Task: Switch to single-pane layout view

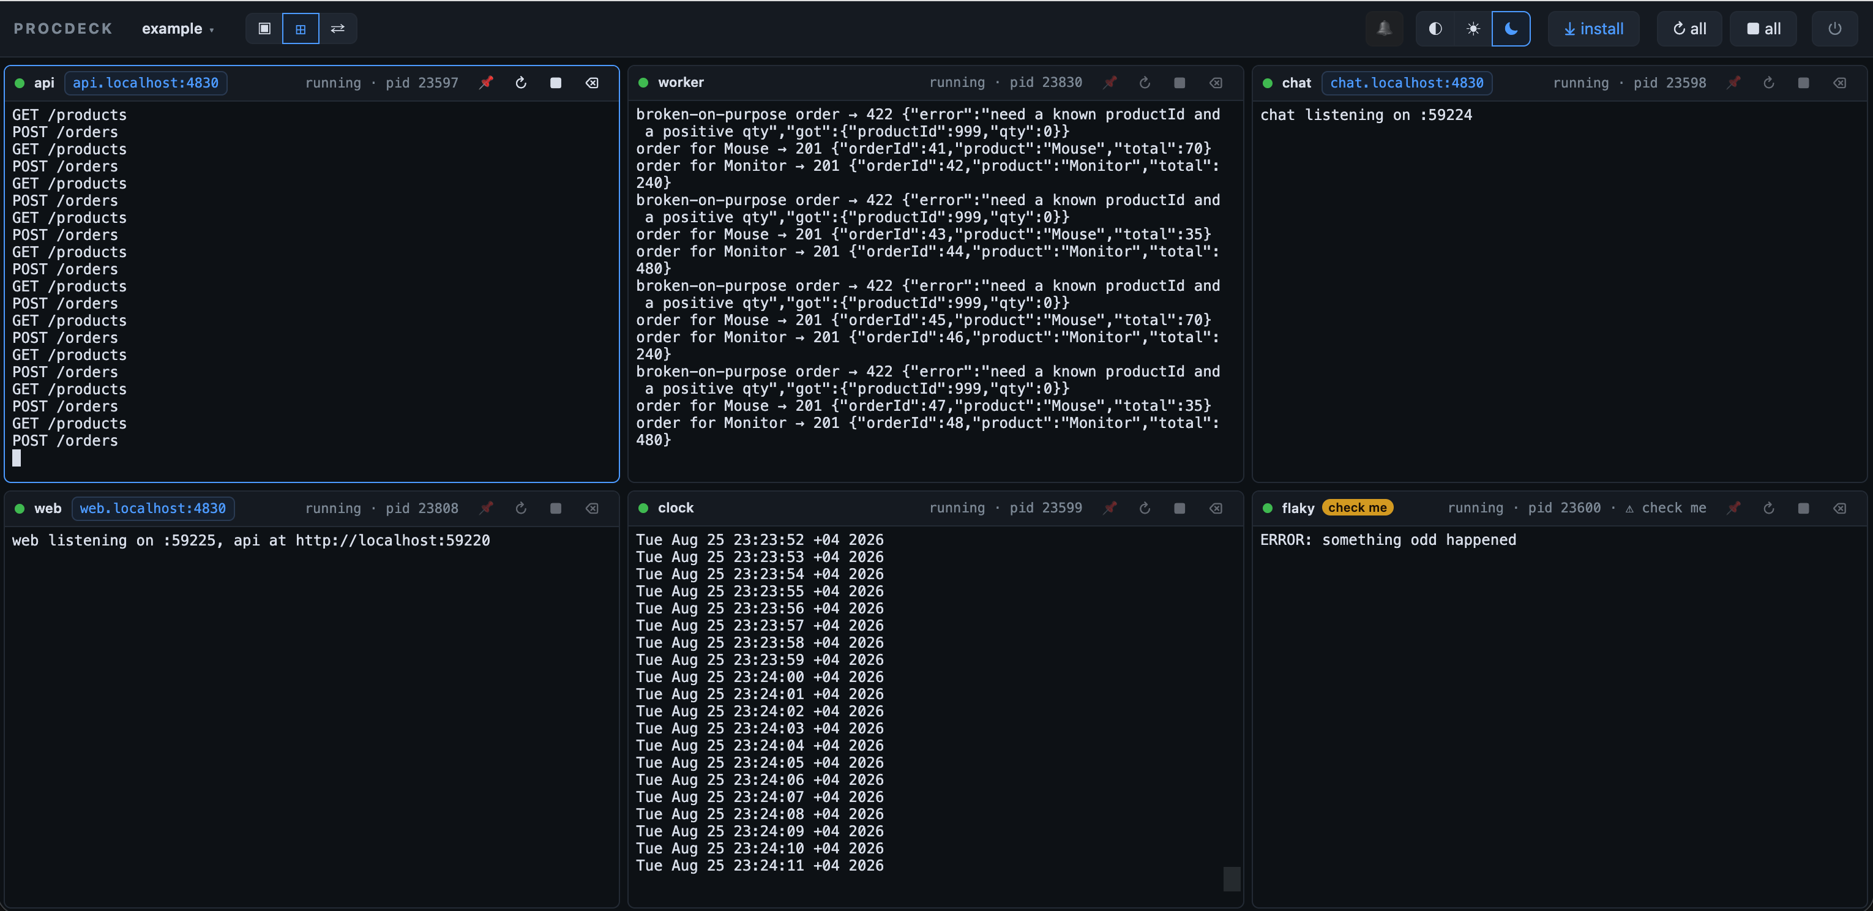Action: tap(264, 28)
